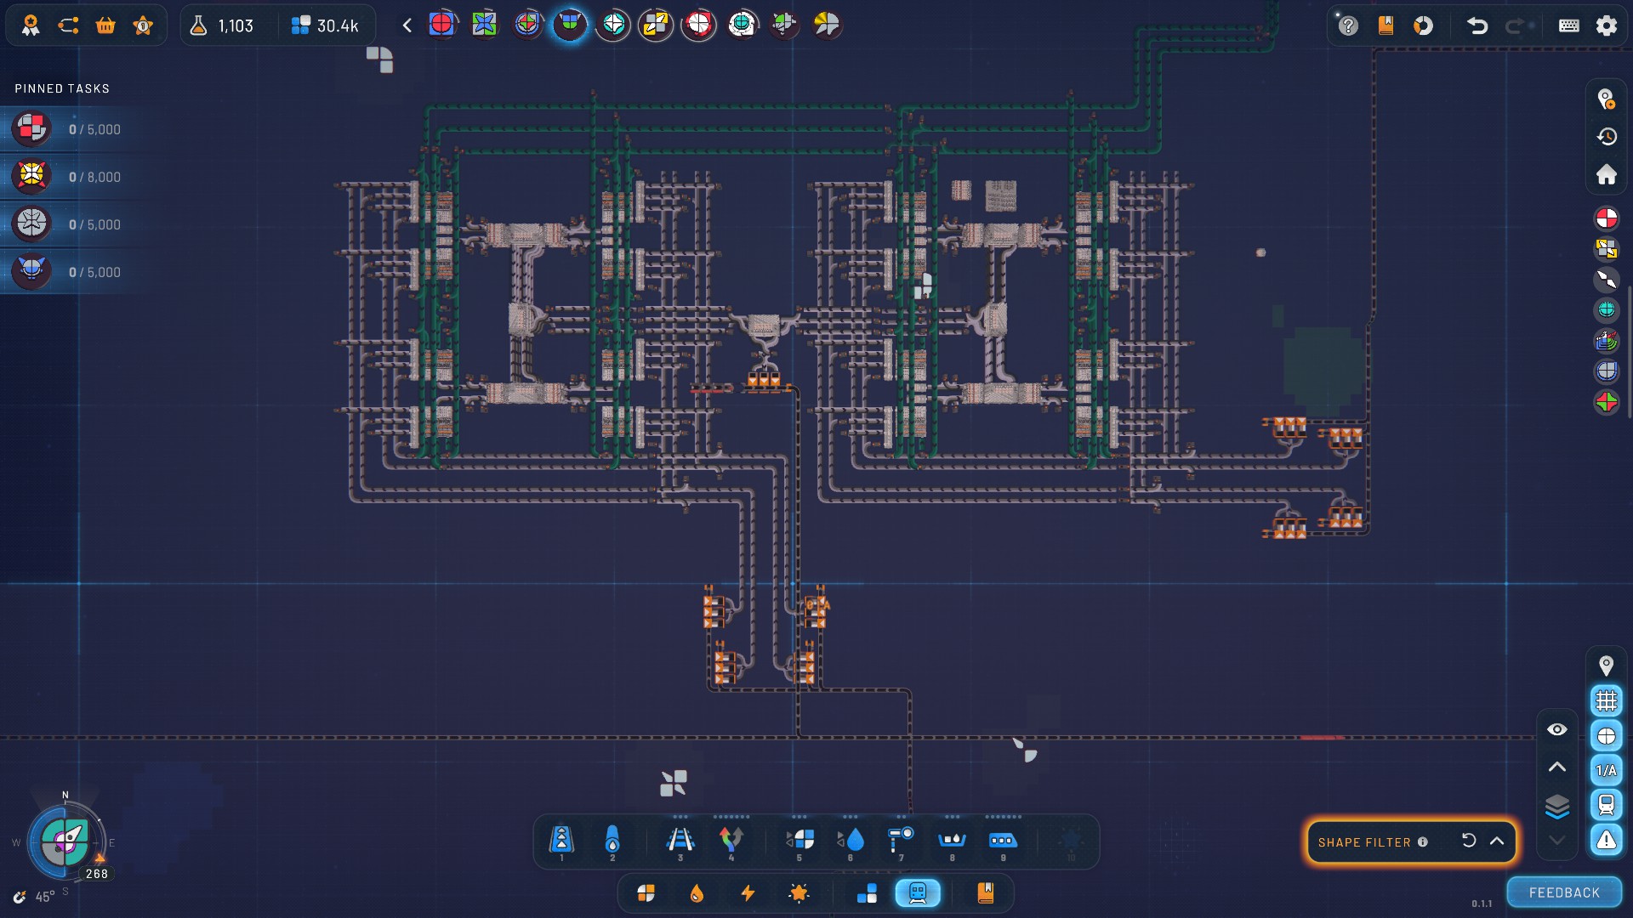Toggle layer visibility eye icon
The height and width of the screenshot is (918, 1633).
tap(1556, 730)
